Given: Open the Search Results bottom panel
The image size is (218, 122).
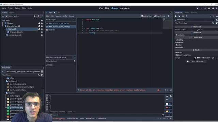Looking at the screenshot, I should [72, 119].
